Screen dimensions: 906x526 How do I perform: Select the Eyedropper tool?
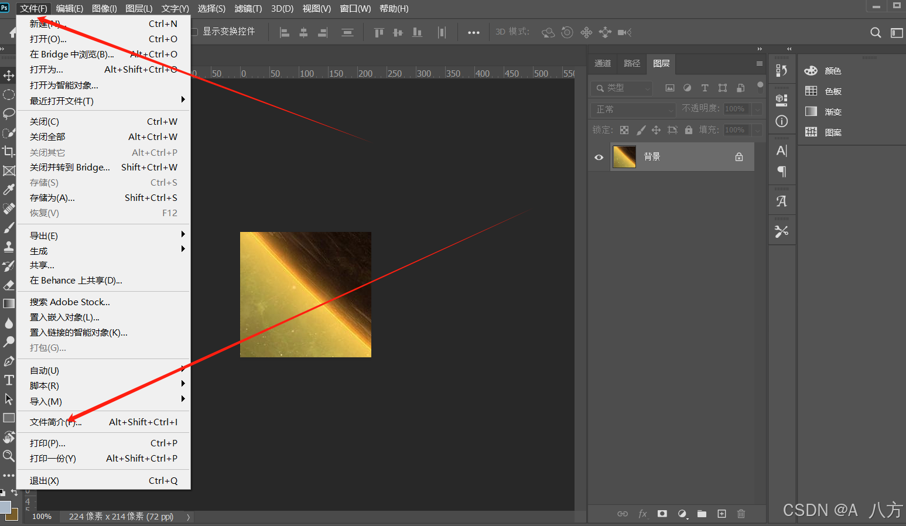tap(9, 189)
